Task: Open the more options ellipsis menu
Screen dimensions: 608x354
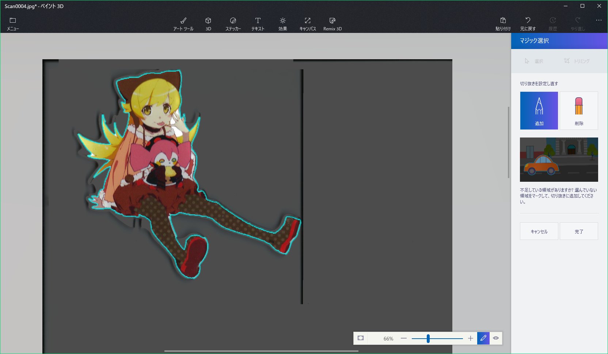Action: [x=599, y=20]
